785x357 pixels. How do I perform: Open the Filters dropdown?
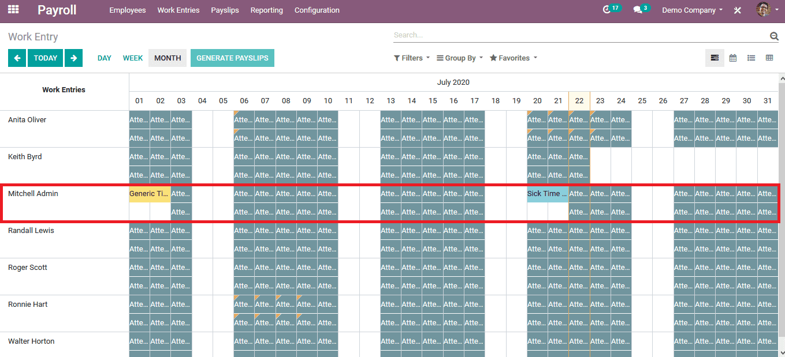tap(411, 58)
